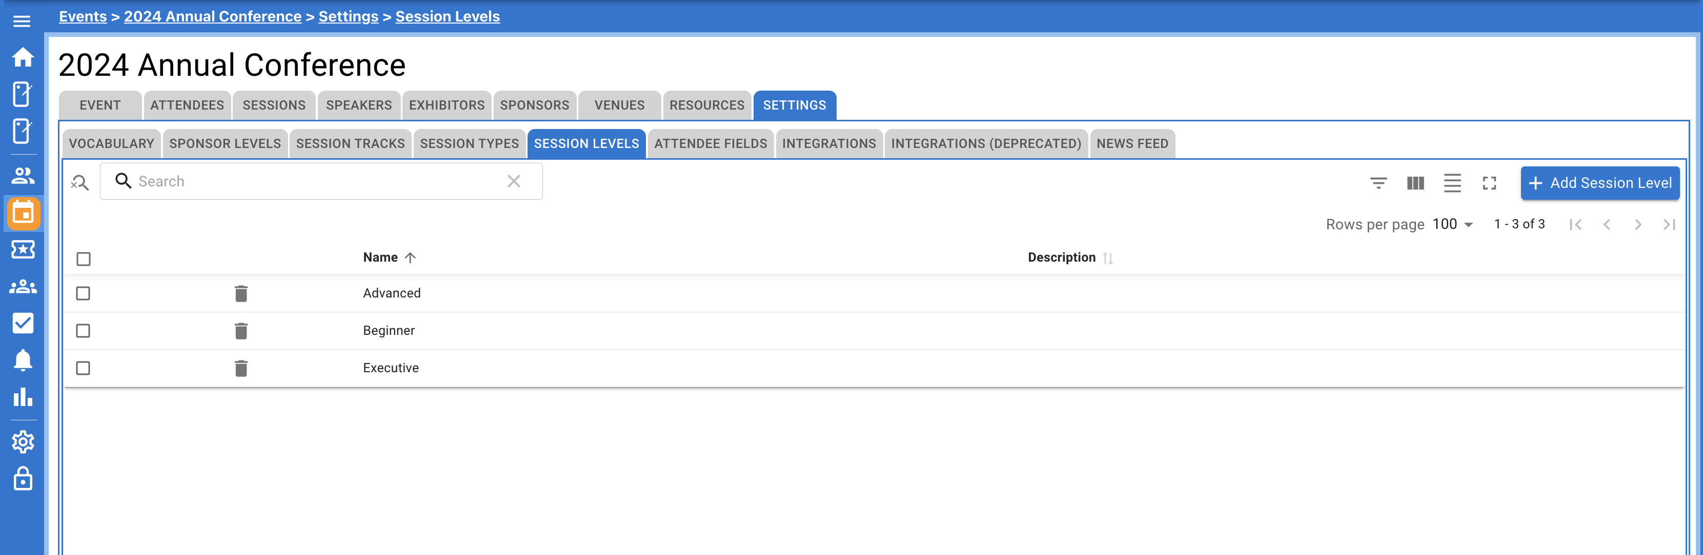Open the Rows per page dropdown
The height and width of the screenshot is (555, 1703).
coord(1452,224)
